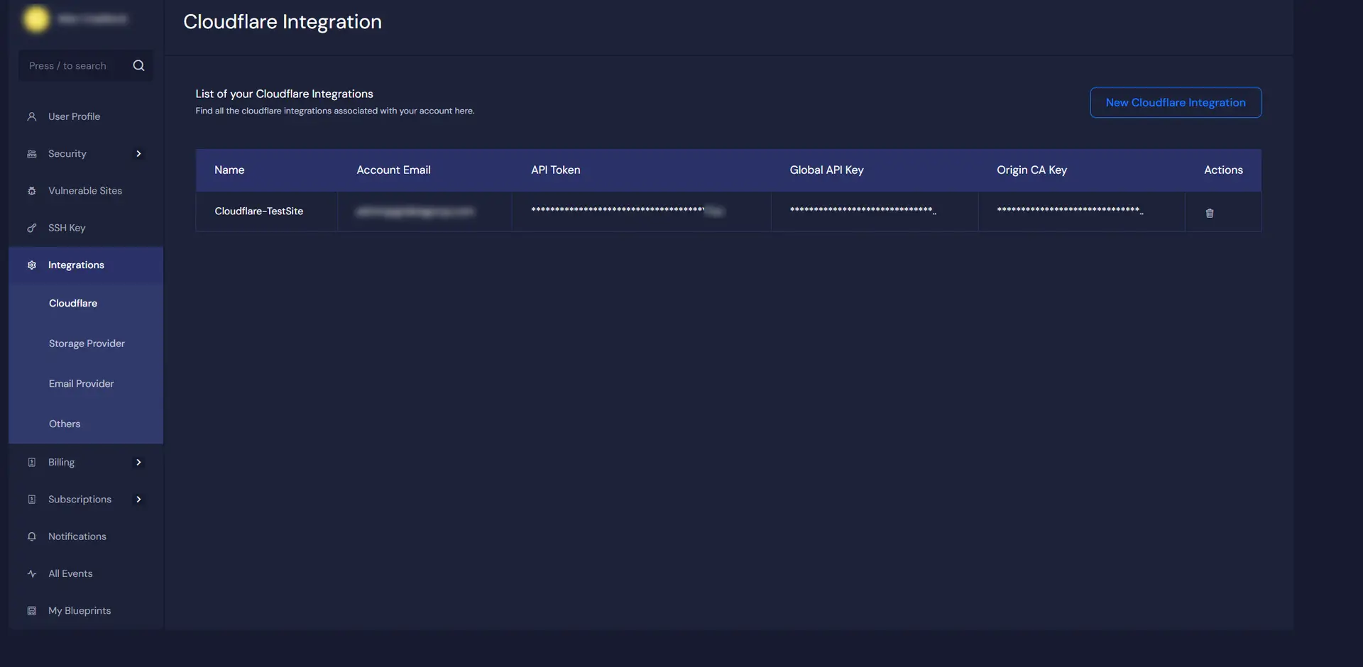Click the Notifications bell icon

pyautogui.click(x=31, y=536)
